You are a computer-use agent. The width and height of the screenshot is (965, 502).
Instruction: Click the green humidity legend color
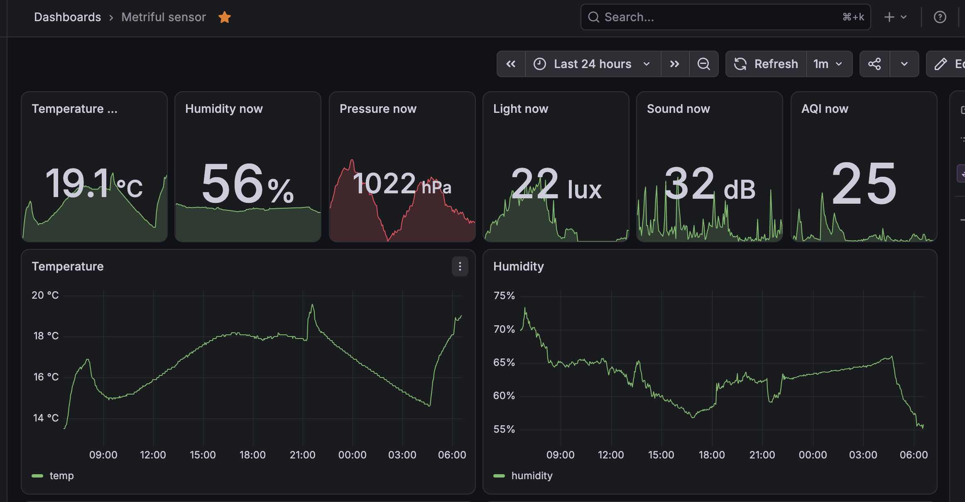click(x=499, y=476)
